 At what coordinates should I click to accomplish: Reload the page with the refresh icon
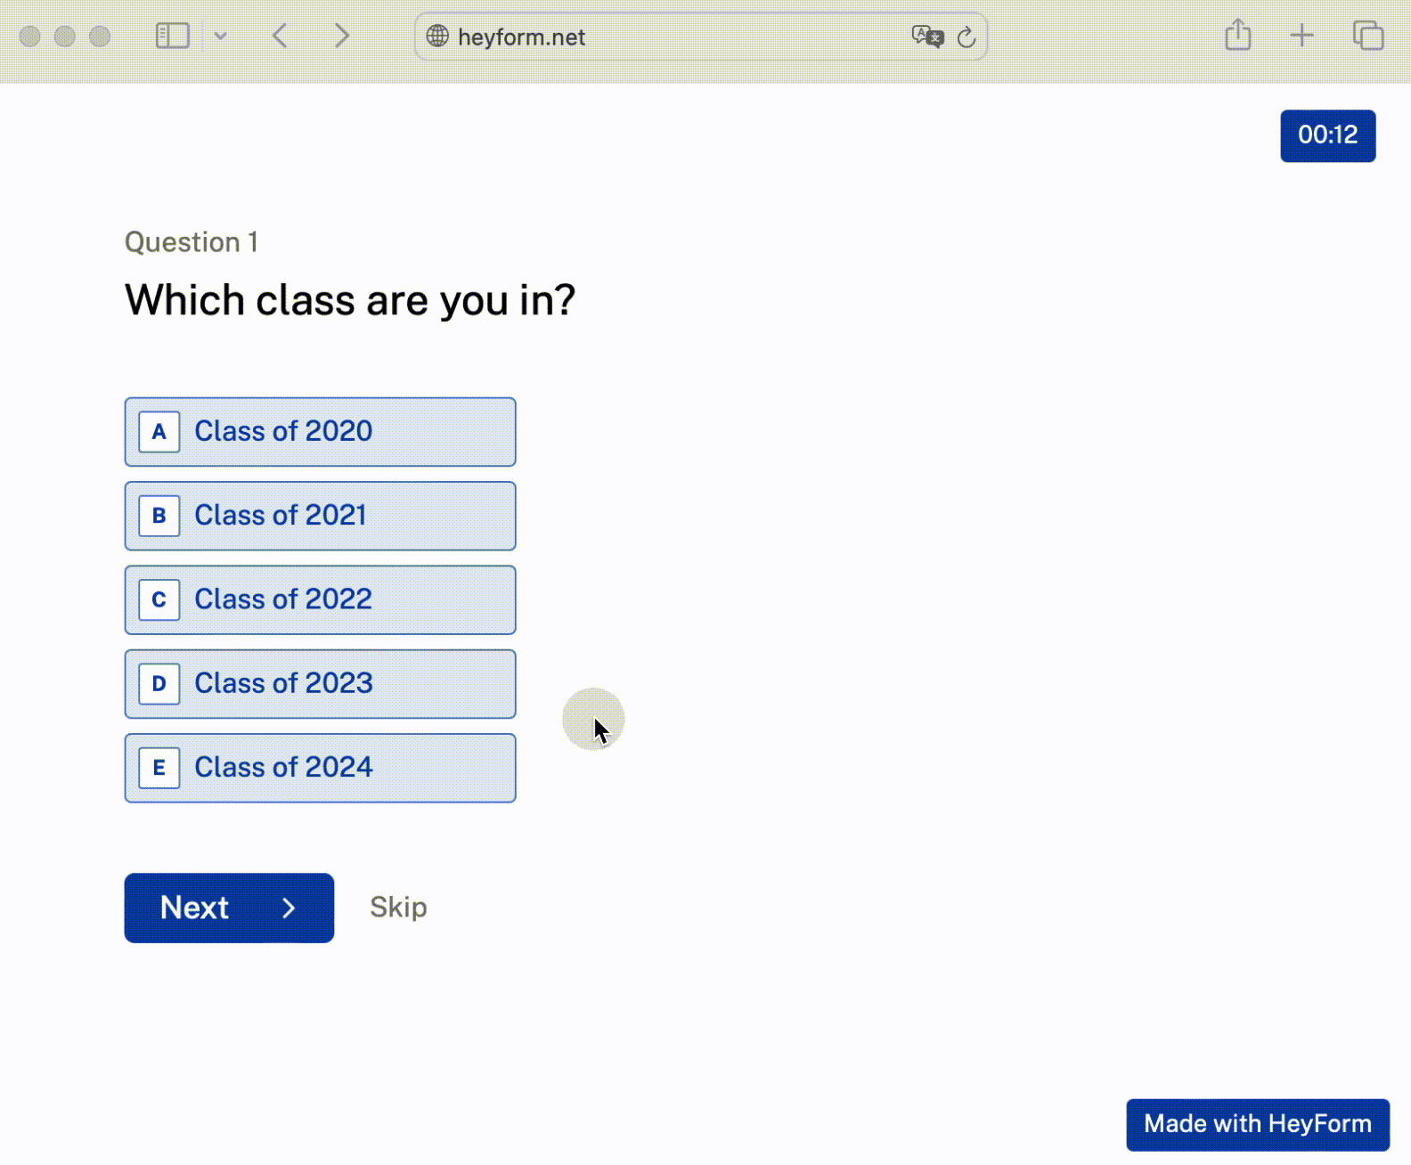coord(966,37)
